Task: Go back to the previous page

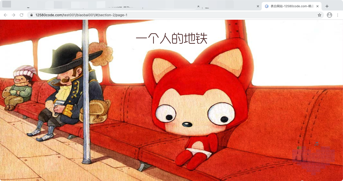Action: [x=6, y=15]
